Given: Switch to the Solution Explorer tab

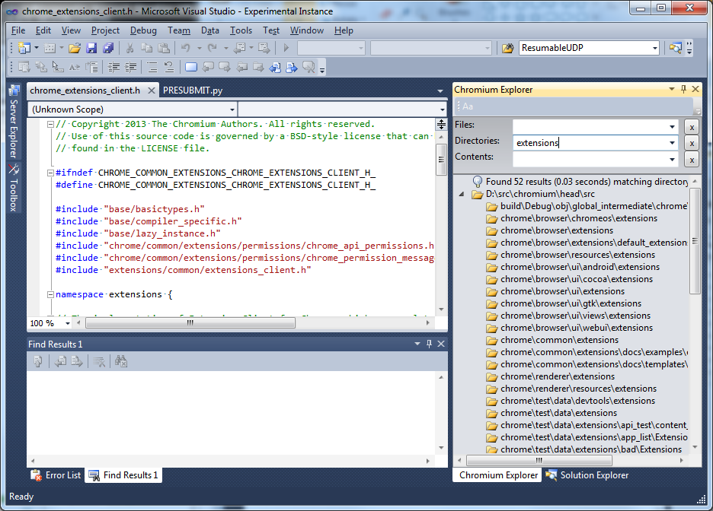Looking at the screenshot, I should [x=587, y=475].
